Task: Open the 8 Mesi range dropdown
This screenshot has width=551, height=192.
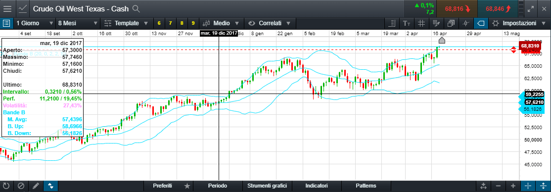Action: (78, 24)
